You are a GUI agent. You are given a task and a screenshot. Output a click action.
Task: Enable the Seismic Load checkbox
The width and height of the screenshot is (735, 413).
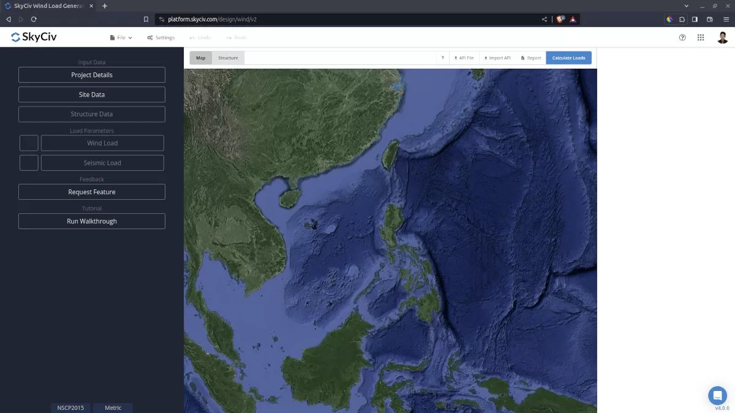point(28,162)
